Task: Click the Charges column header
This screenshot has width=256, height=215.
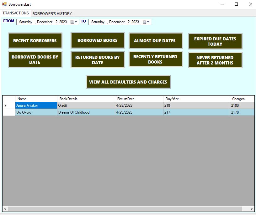Action: click(242, 99)
